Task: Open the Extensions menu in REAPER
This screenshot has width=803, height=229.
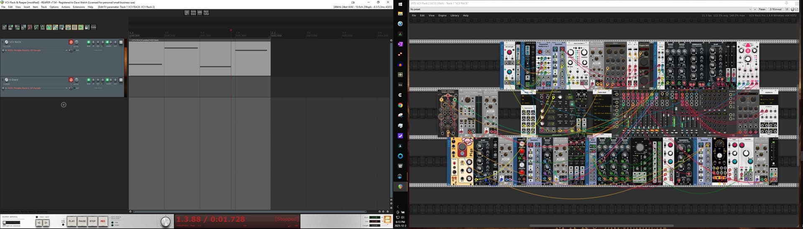Action: pyautogui.click(x=79, y=7)
